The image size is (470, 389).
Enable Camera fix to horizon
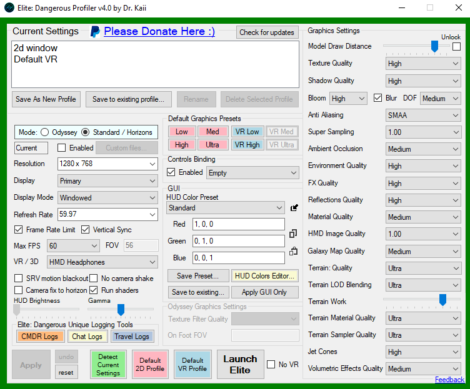pos(18,290)
